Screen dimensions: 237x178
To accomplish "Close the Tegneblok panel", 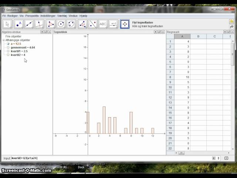I will (163, 32).
